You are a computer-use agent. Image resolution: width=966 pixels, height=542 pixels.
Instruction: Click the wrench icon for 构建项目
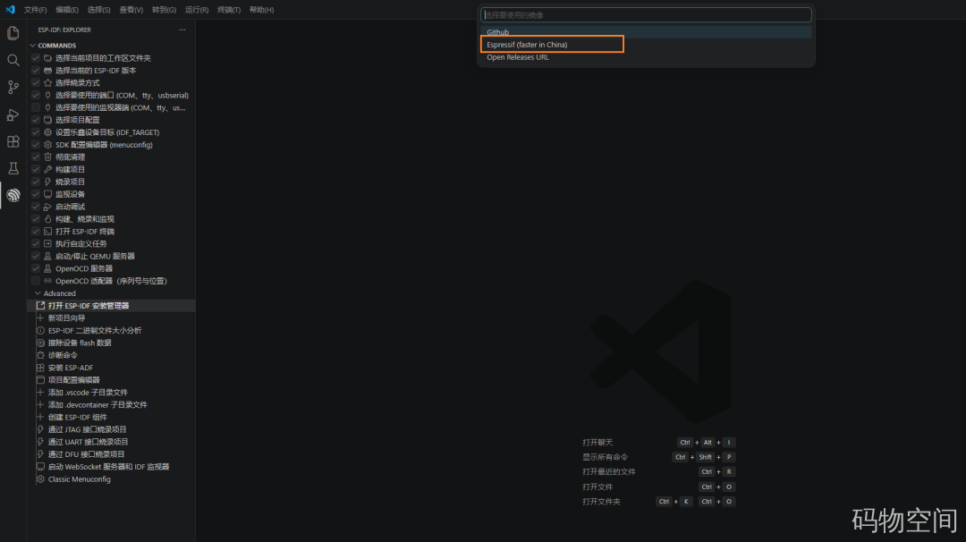[x=47, y=169]
